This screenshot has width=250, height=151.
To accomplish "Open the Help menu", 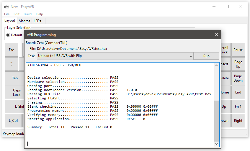I will pos(39,14).
